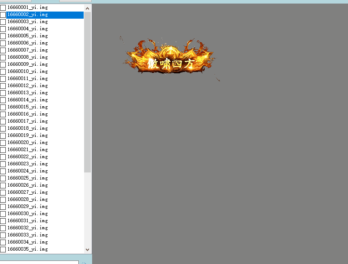Viewport: 348px width, 264px height.
Task: Select file name 16660011_yi.img
Action: (x=28, y=79)
